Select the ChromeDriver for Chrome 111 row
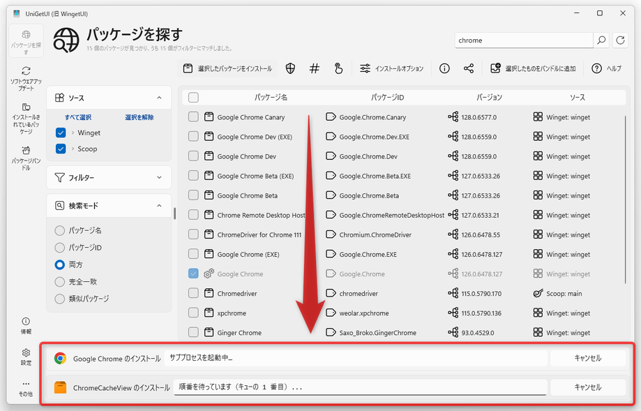Viewport: 641px width, 411px height. 404,234
